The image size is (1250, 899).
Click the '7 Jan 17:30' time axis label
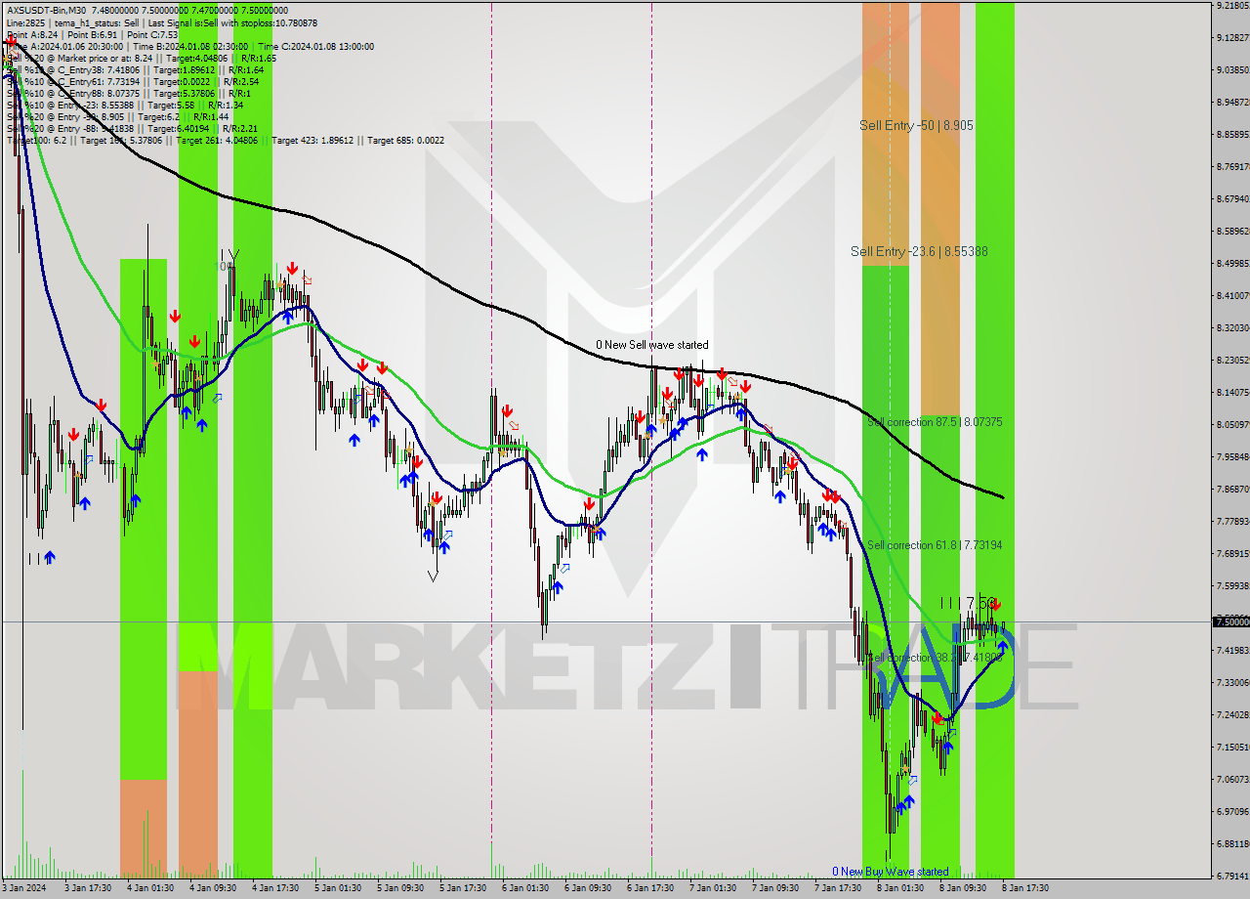pos(837,888)
